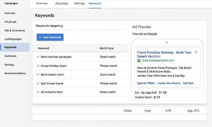Click the Travel Paradise Getaway ad headline
This screenshot has width=212, height=127.
(x=164, y=54)
